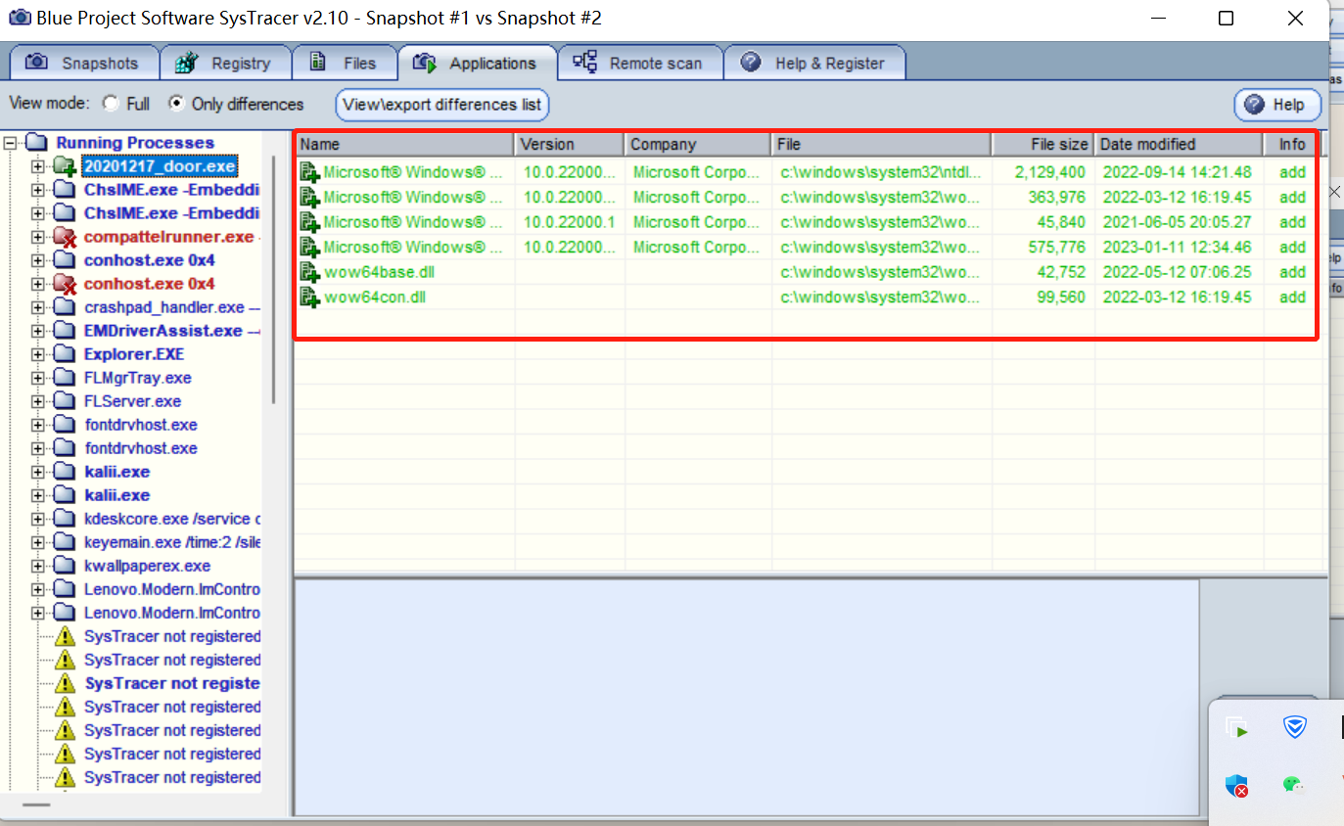Expand the compattelrunner.exe node
This screenshot has width=1344, height=826.
pos(38,237)
